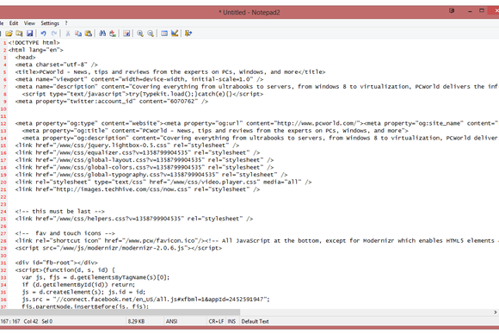Open the Customize Schemes toolbar button
This screenshot has height=334, width=499.
point(175,33)
